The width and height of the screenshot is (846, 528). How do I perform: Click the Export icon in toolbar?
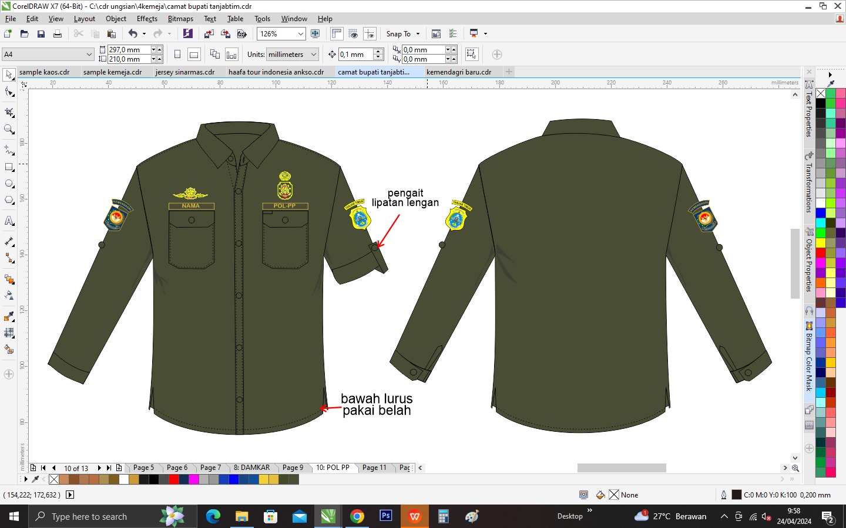(226, 34)
